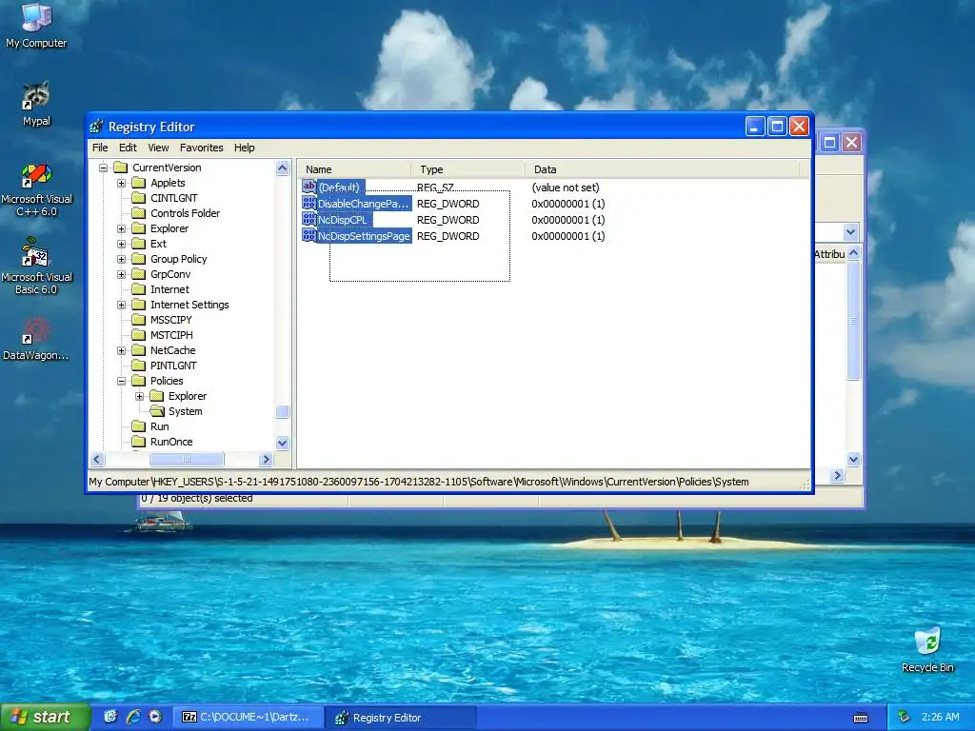The image size is (975, 731).
Task: Open the View menu
Action: (158, 148)
